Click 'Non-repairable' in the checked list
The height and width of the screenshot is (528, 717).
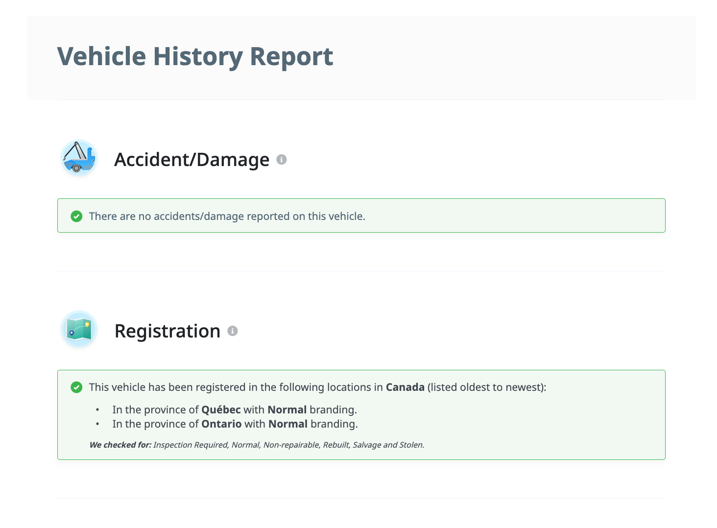(x=291, y=445)
